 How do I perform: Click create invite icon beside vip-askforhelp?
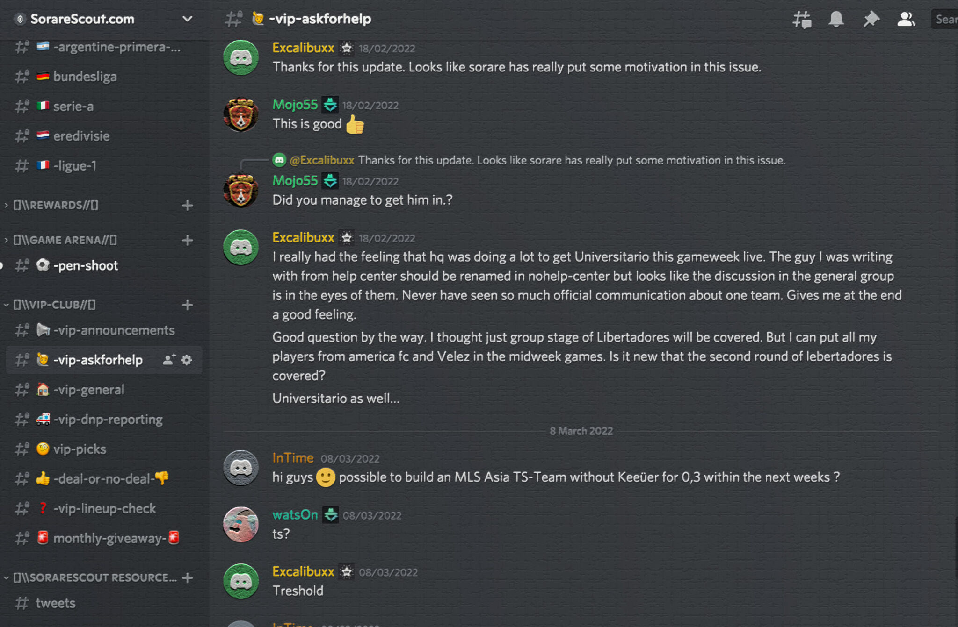[168, 360]
